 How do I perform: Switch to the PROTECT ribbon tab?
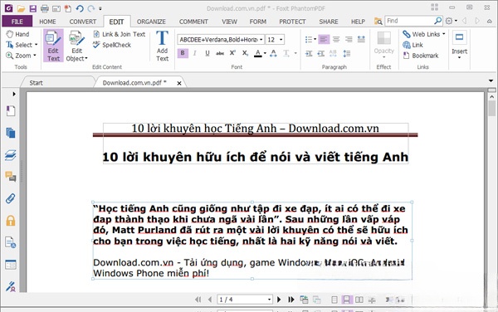click(x=292, y=22)
